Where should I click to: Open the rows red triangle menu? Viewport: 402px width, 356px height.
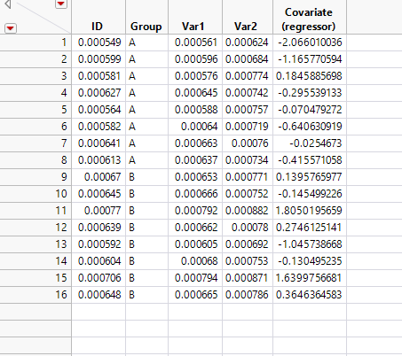[11, 28]
